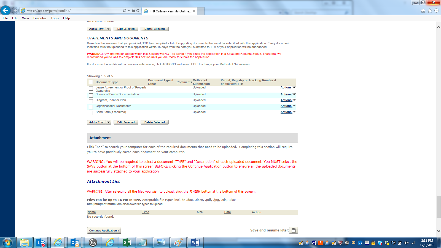Open Favorites with the star icon

pyautogui.click(x=430, y=11)
